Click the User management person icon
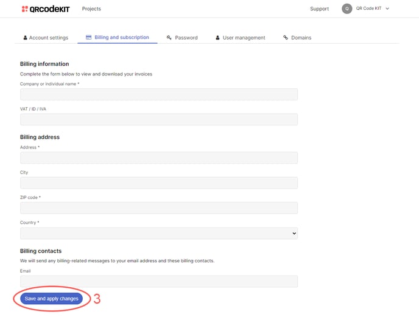 click(x=217, y=38)
